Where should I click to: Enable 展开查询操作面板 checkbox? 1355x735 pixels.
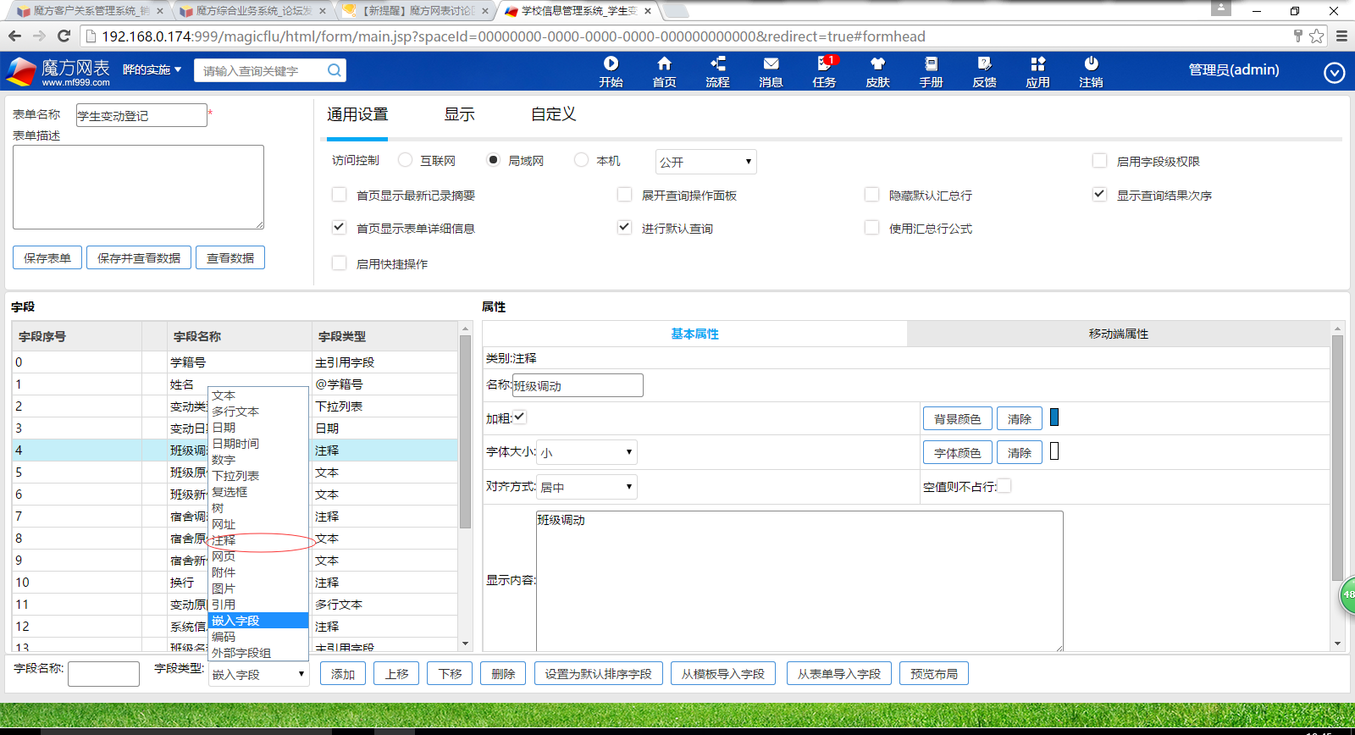(624, 194)
